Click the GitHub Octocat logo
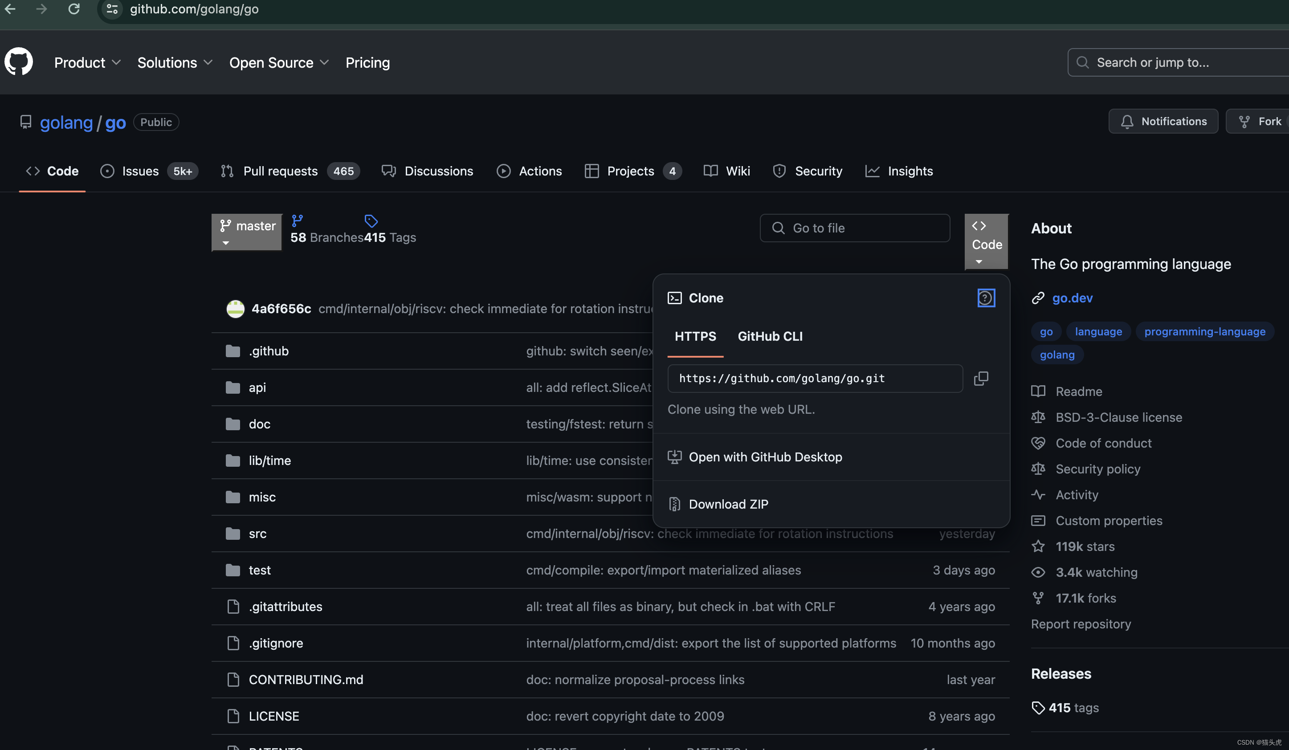Screen dimensions: 1289x750 pos(19,62)
